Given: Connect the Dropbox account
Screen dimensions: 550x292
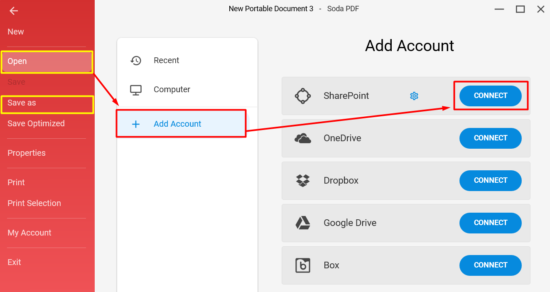Looking at the screenshot, I should [490, 180].
